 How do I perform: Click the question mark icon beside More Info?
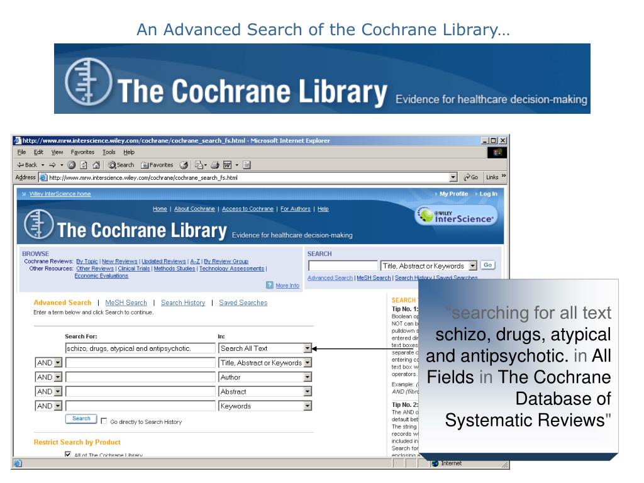point(269,285)
